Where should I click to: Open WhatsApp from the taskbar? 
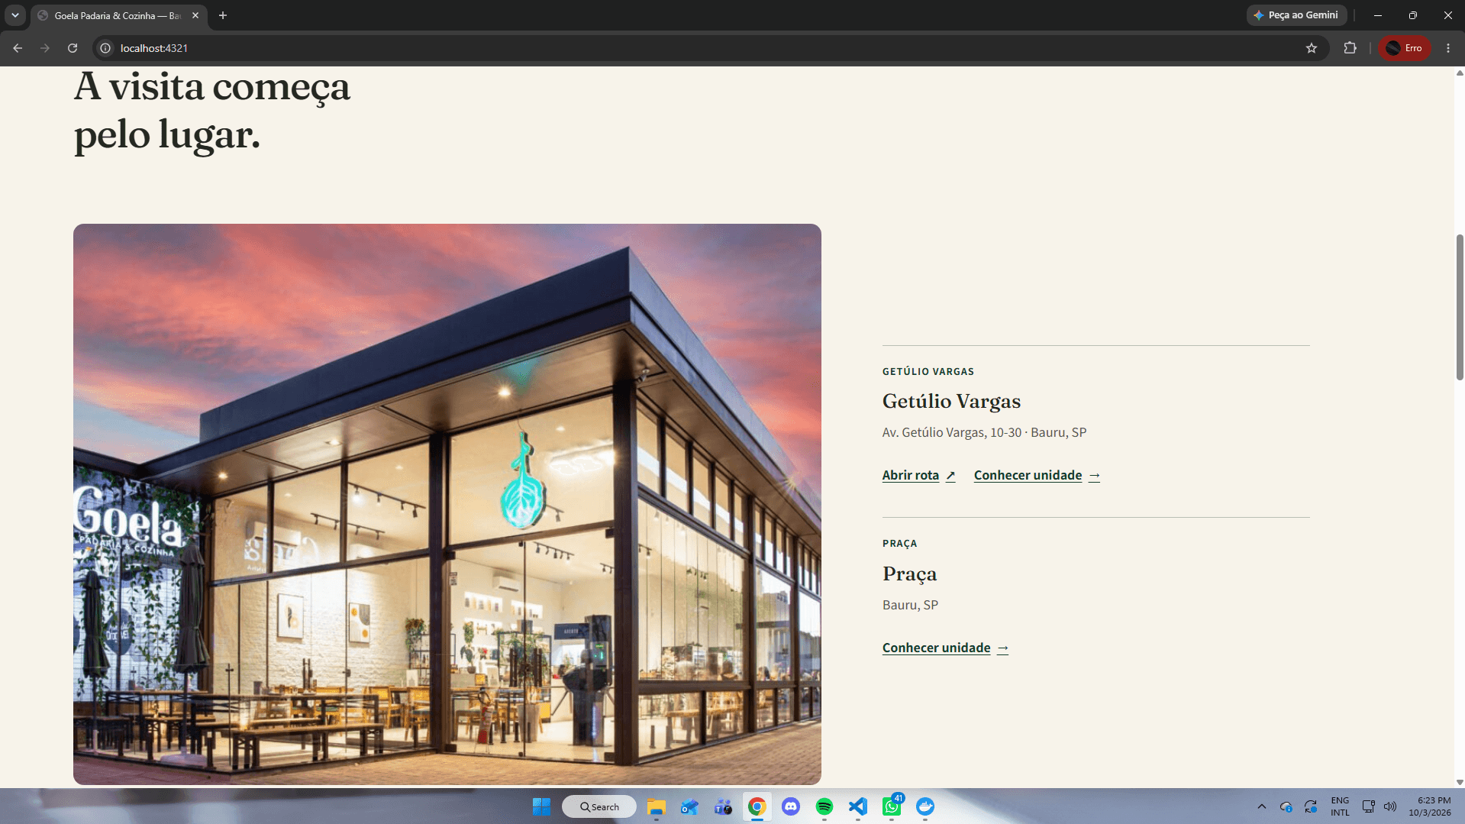pos(892,806)
